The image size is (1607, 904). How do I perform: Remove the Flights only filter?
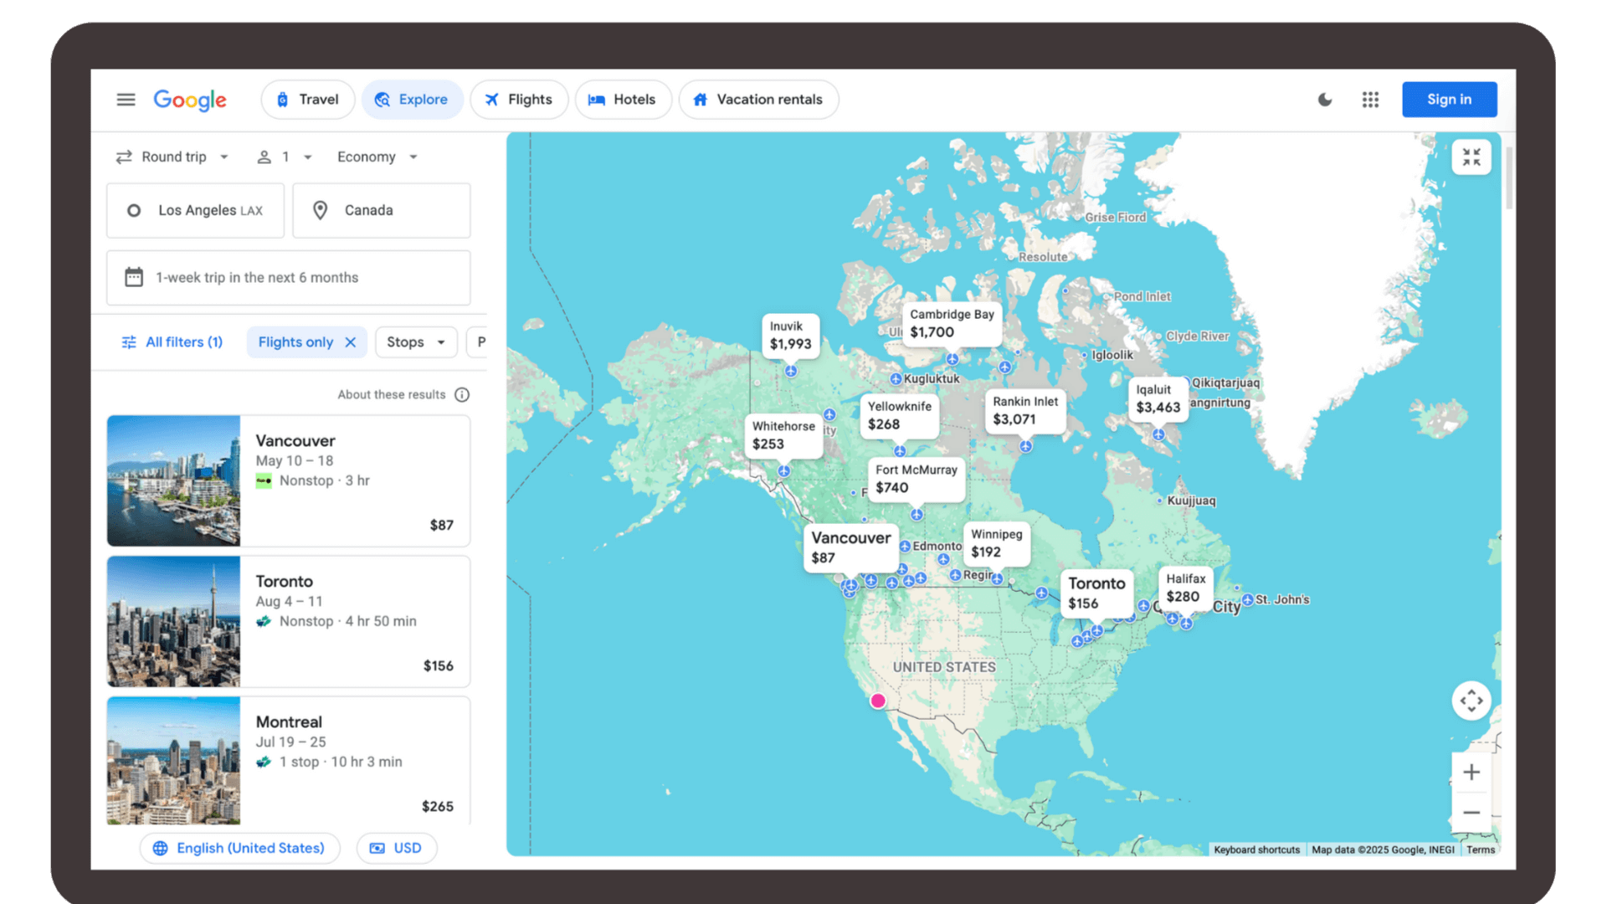[351, 342]
